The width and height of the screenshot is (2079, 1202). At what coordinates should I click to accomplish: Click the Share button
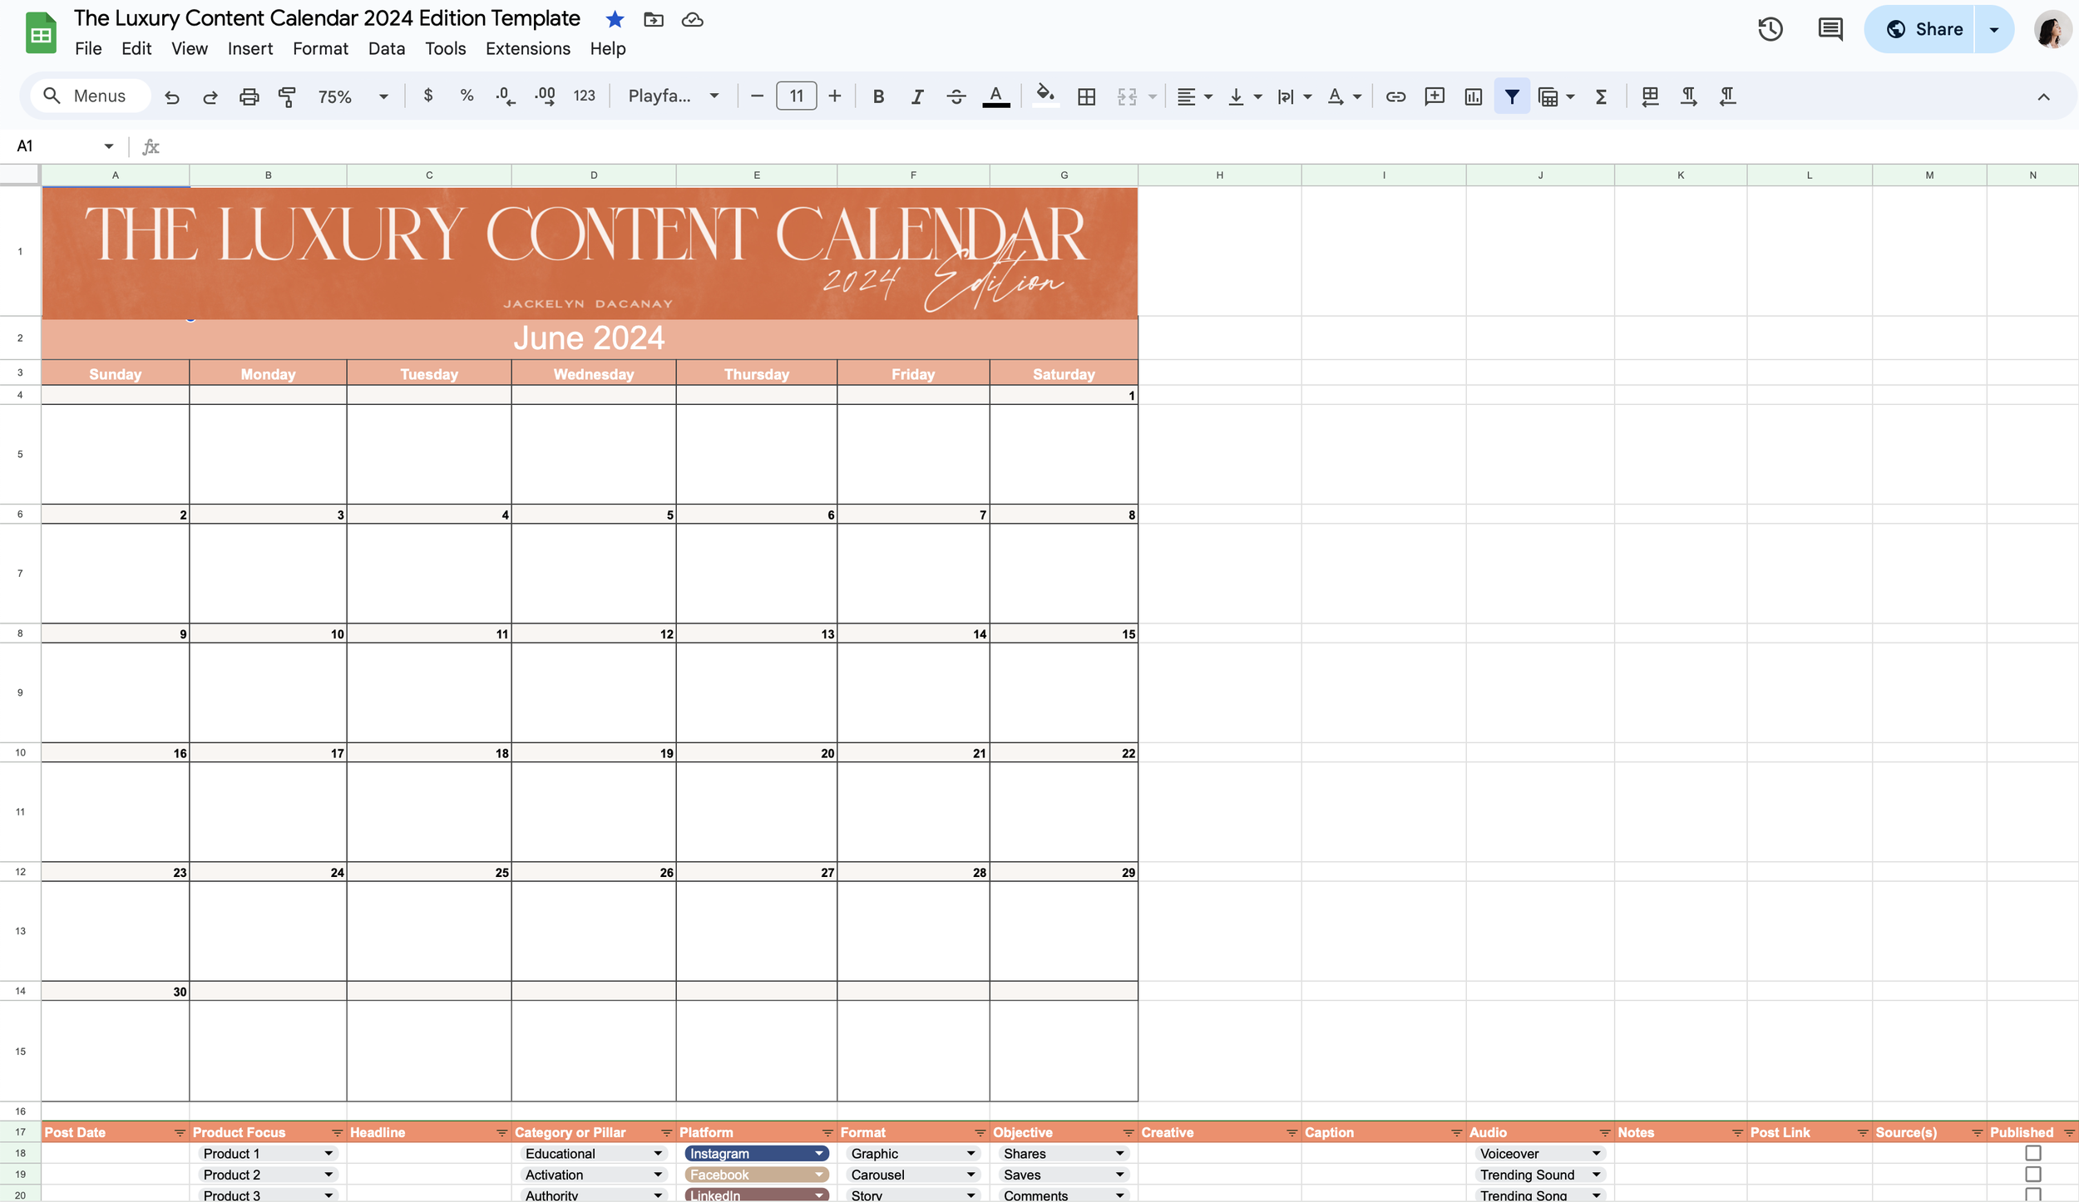tap(1923, 29)
